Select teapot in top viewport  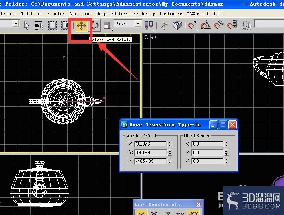pos(63,101)
